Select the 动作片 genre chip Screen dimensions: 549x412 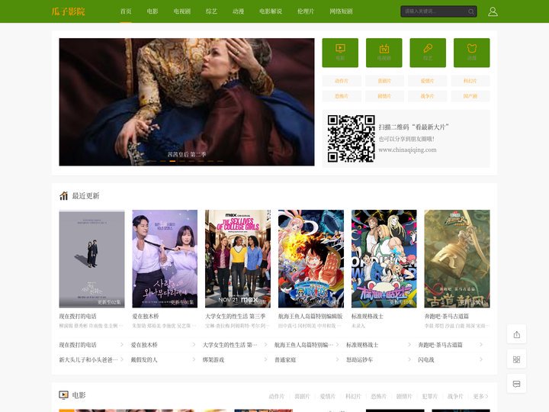coord(342,81)
